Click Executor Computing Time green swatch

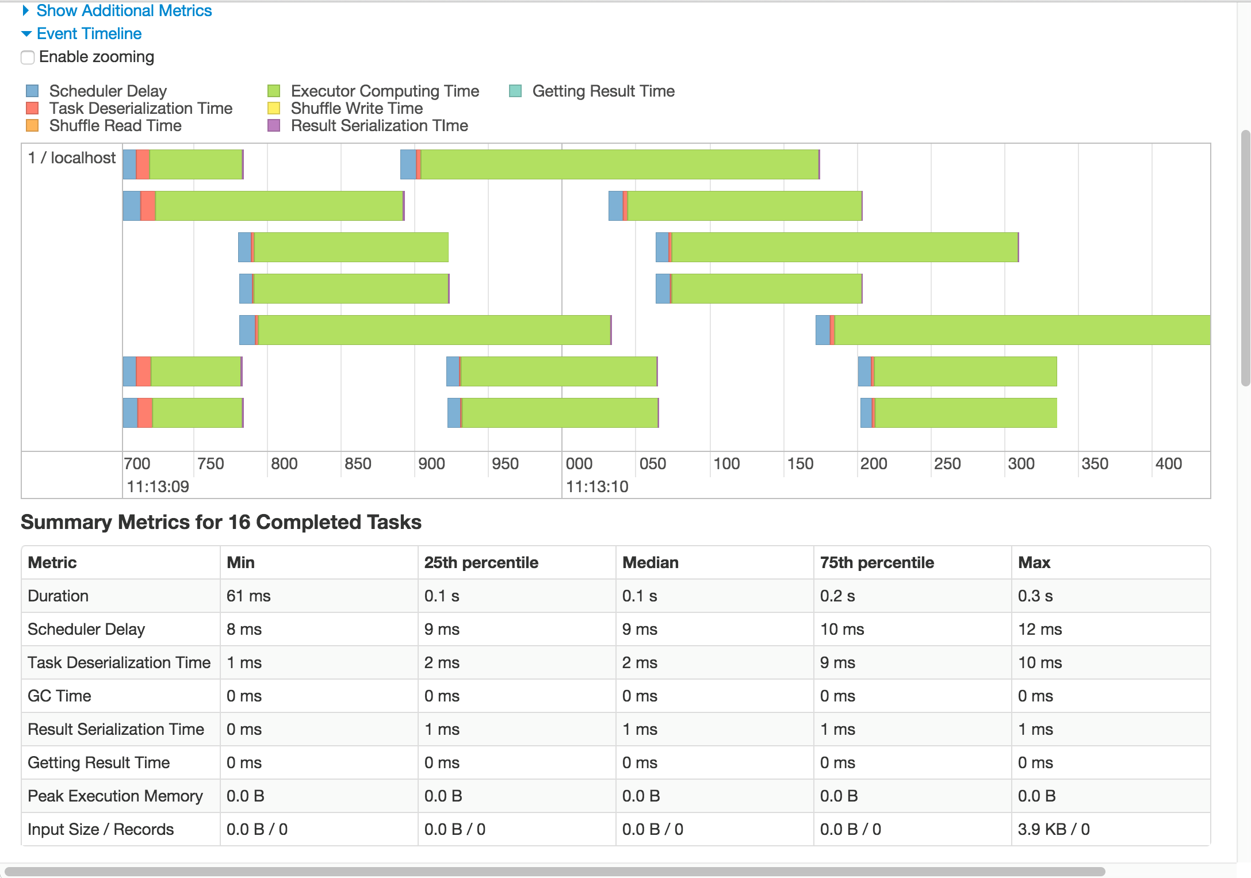(274, 91)
